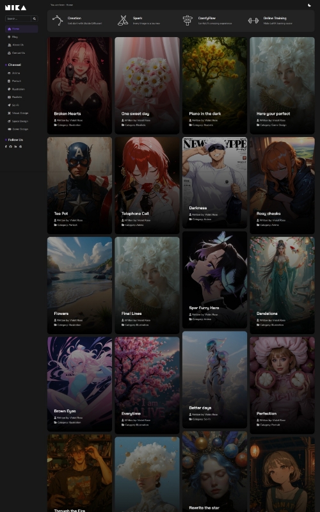The width and height of the screenshot is (320, 512).
Task: Click Written by line under Tea Pot
Action: [68, 220]
